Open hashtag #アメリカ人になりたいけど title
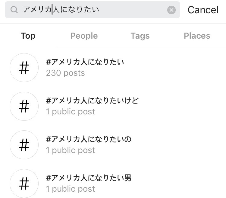Screen dimensions: 226x198 click(x=92, y=101)
